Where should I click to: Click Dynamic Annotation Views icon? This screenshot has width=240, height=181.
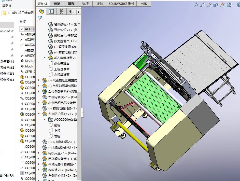pyautogui.click(x=222, y=5)
